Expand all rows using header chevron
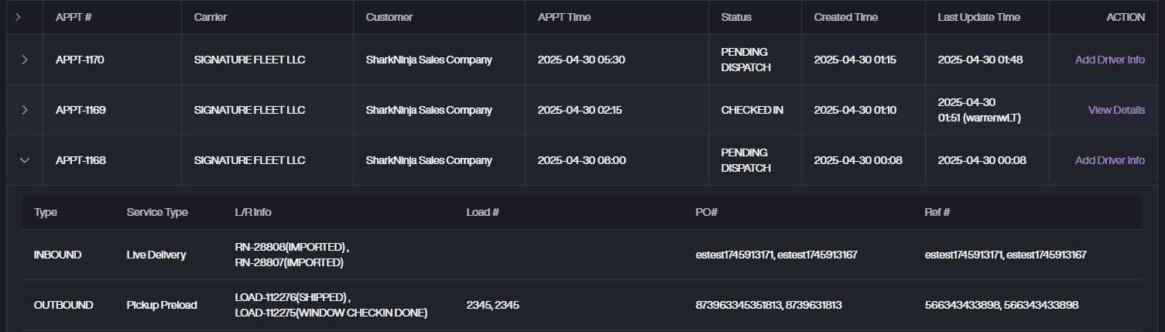Screen dimensions: 1165x332 click(18, 17)
